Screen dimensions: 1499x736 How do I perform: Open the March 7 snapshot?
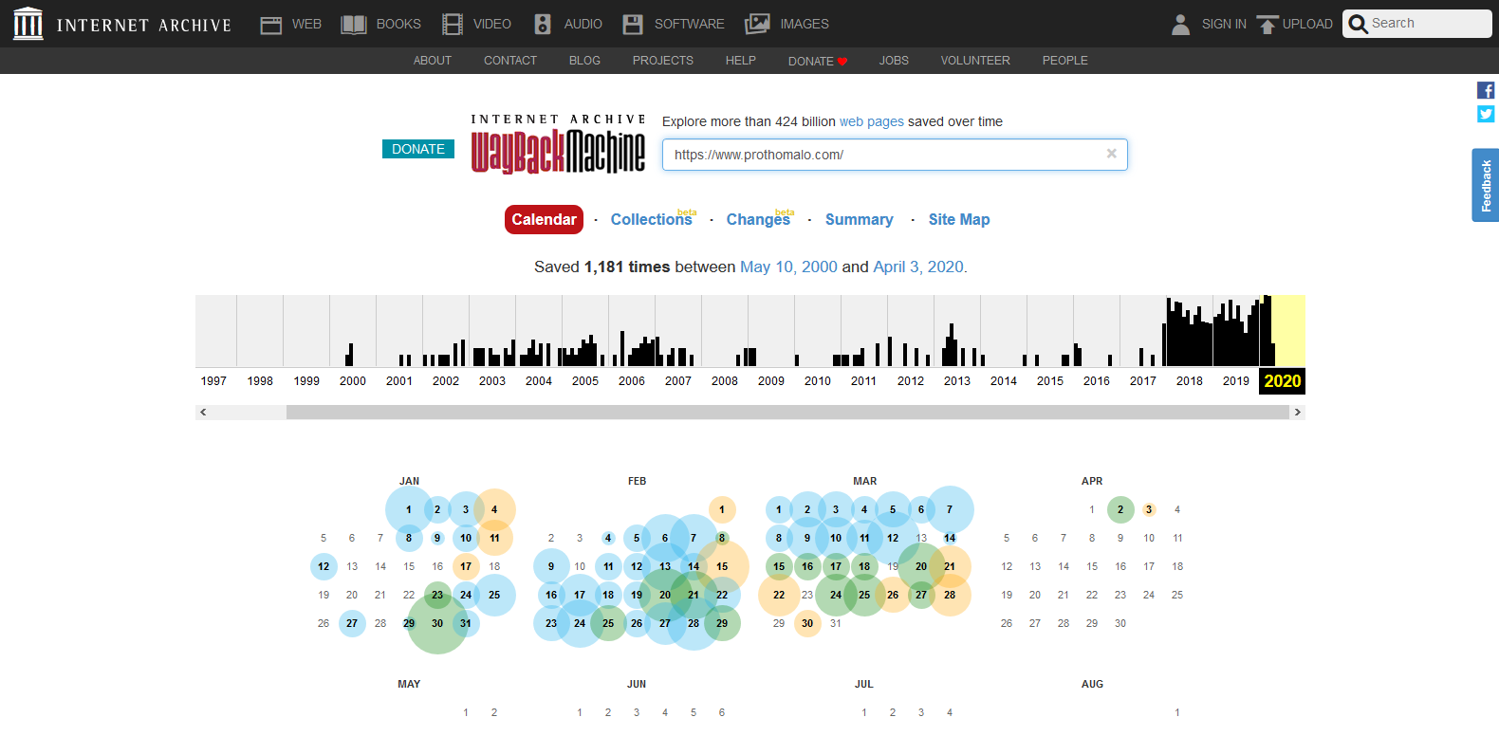(950, 509)
